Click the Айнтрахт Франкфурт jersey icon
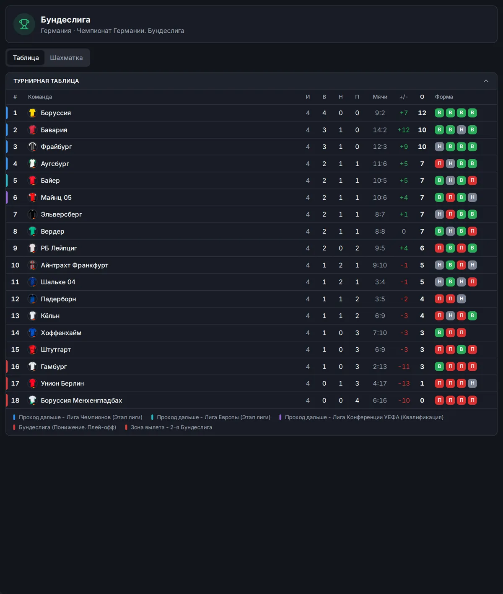The width and height of the screenshot is (503, 594). click(x=32, y=265)
